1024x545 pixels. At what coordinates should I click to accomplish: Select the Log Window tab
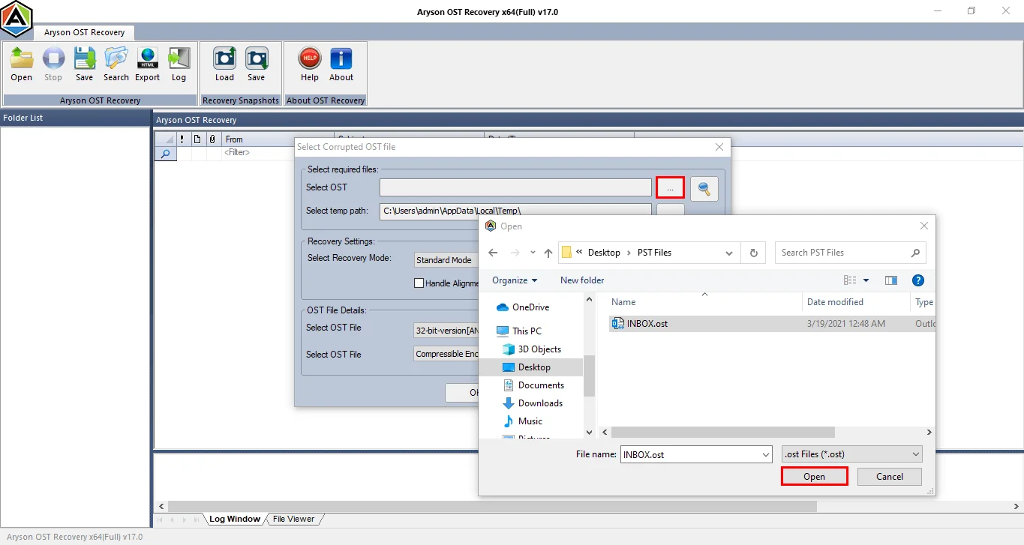coord(234,519)
